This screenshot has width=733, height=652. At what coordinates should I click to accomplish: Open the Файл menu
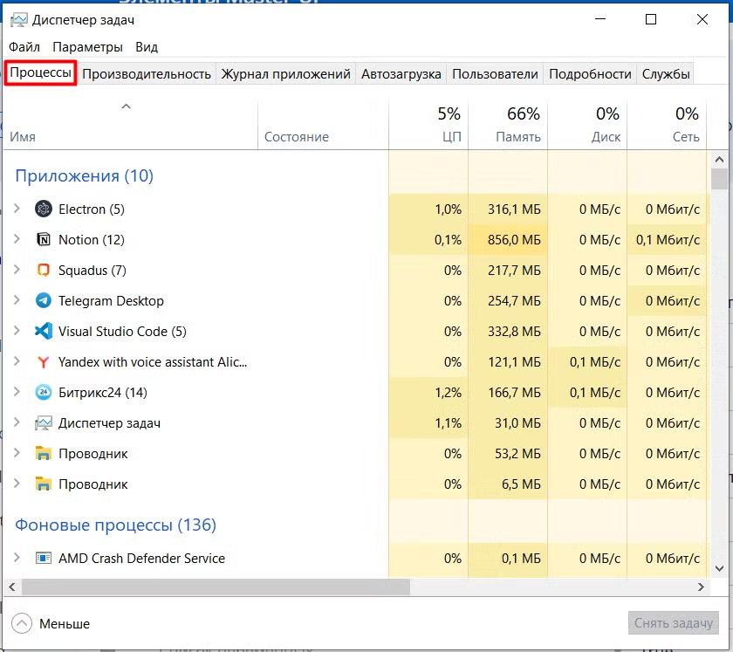point(24,47)
